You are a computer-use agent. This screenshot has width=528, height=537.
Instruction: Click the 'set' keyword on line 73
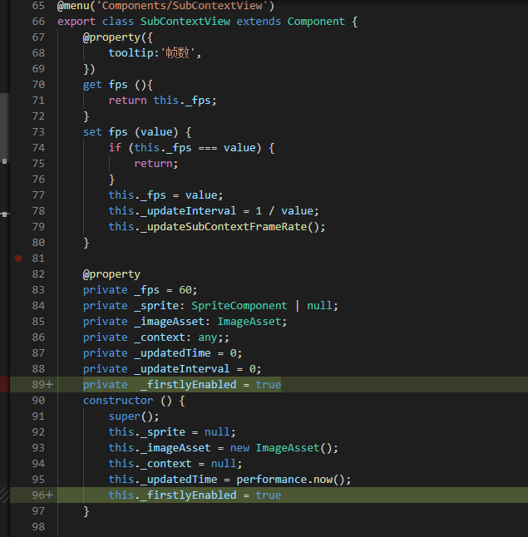click(x=92, y=132)
